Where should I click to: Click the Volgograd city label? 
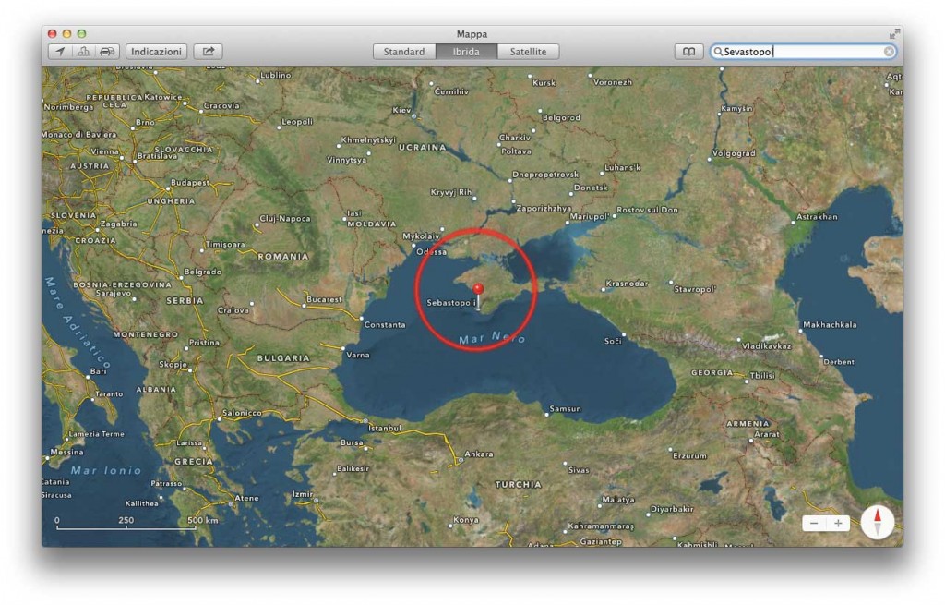point(734,153)
